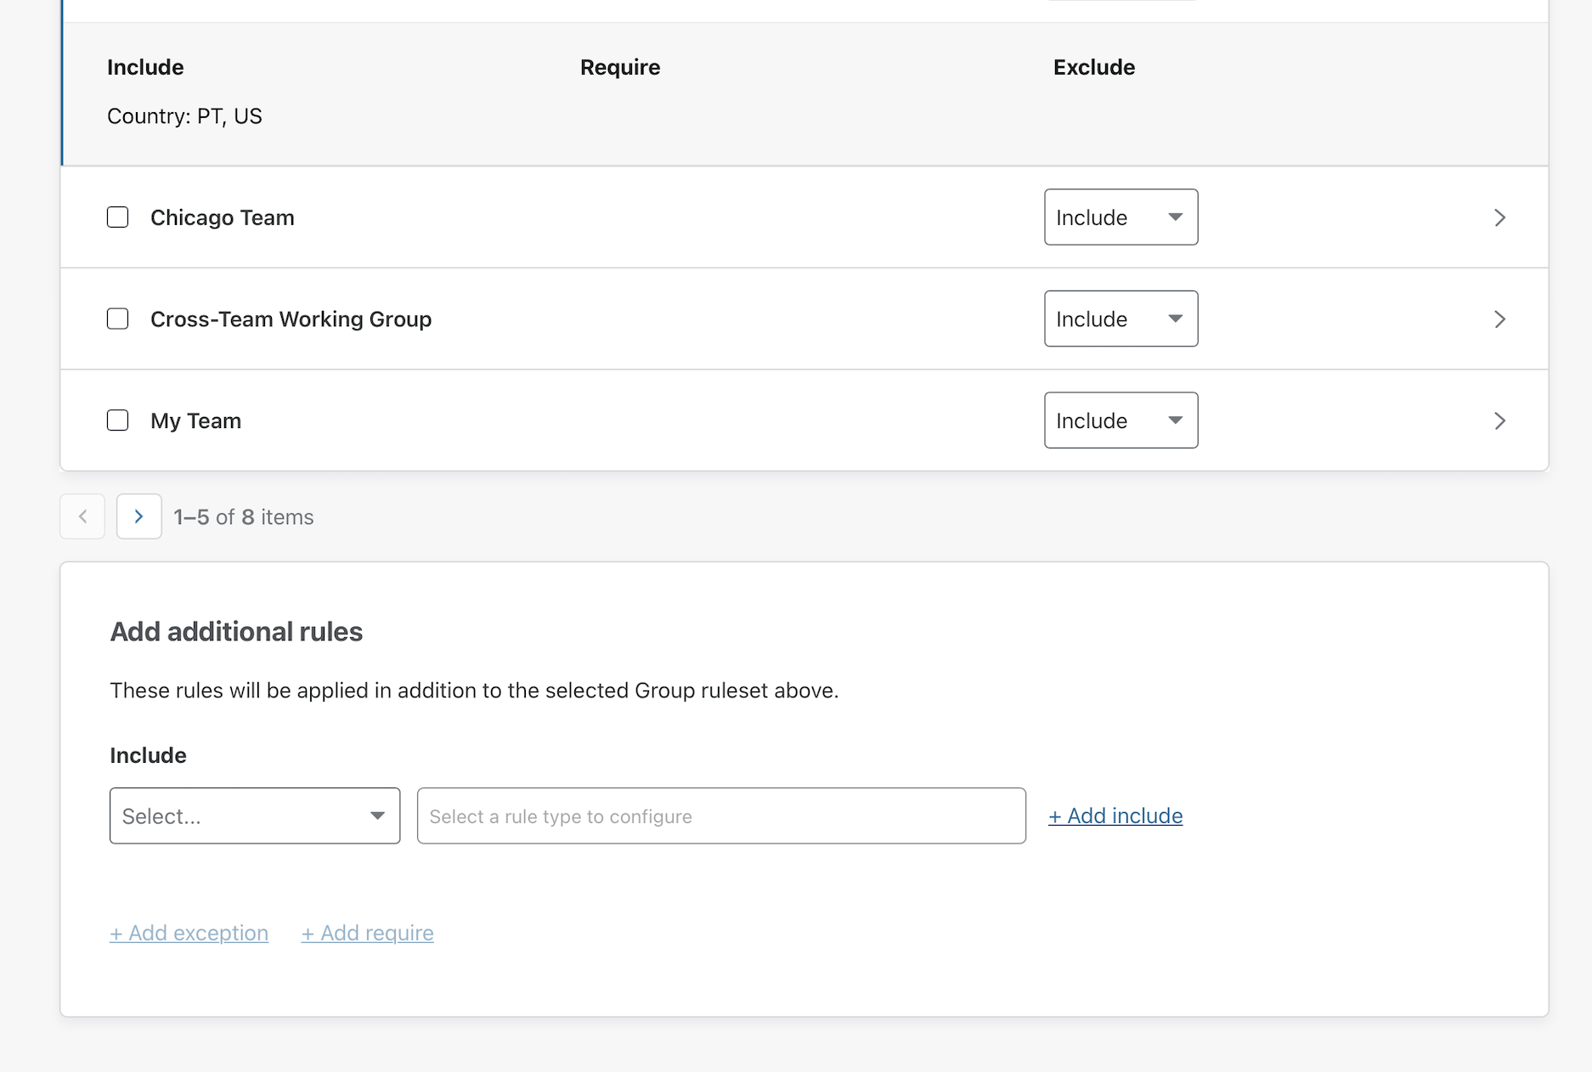
Task: Open Chicago Team Include dropdown
Action: pyautogui.click(x=1121, y=217)
